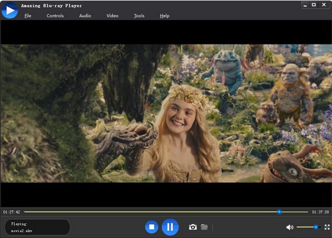Pause the playing video
Image resolution: width=332 pixels, height=238 pixels.
click(170, 227)
